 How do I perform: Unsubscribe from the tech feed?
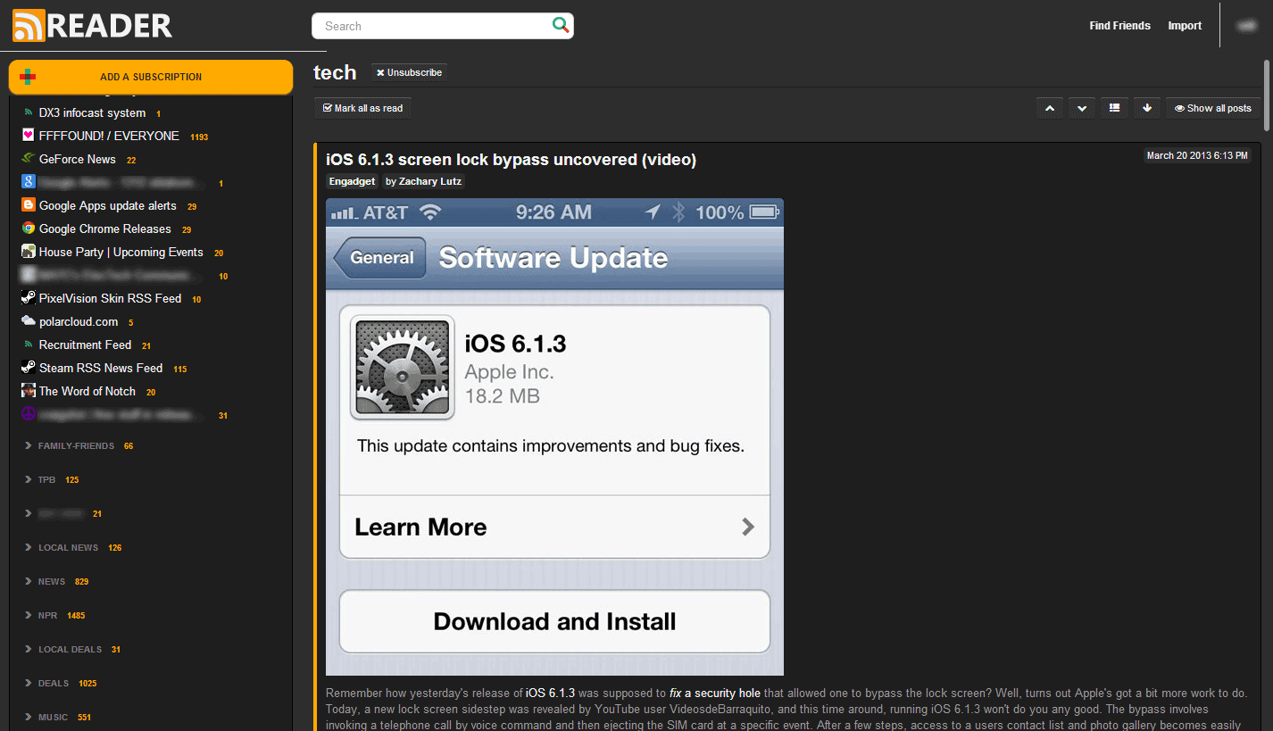409,72
